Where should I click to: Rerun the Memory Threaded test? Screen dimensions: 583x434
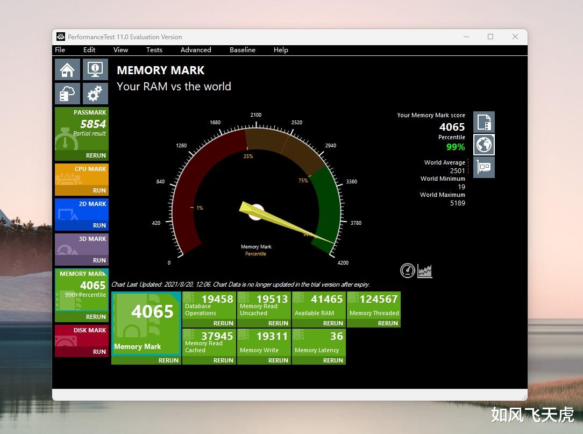(x=388, y=323)
